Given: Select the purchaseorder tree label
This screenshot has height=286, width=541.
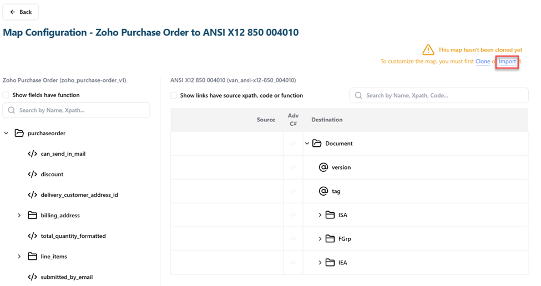Looking at the screenshot, I should pyautogui.click(x=47, y=134).
